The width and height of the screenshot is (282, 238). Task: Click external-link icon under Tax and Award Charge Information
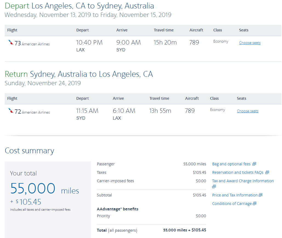(x=214, y=187)
